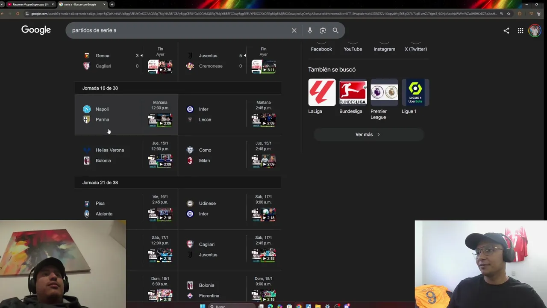Play the Cagliari vs Juventus preview video
Image resolution: width=547 pixels, height=308 pixels.
pyautogui.click(x=264, y=255)
